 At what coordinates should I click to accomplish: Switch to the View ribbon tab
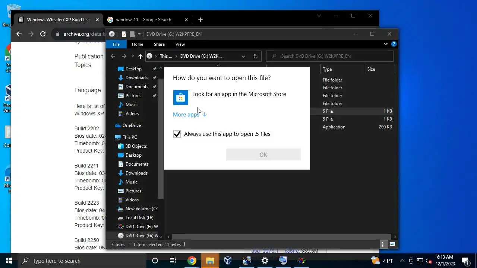[180, 44]
